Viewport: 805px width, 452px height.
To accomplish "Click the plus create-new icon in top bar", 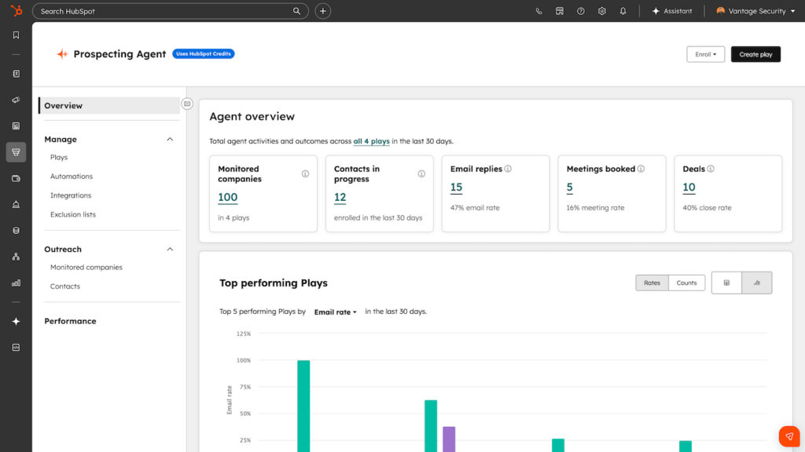I will click(x=323, y=11).
